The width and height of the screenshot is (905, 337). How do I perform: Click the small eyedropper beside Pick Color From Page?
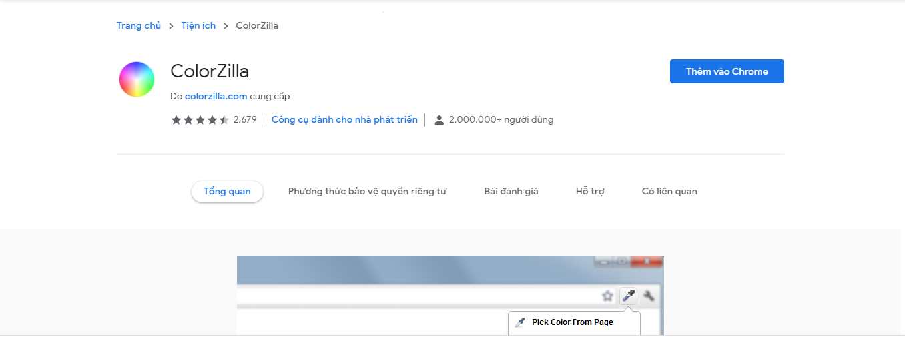point(520,322)
